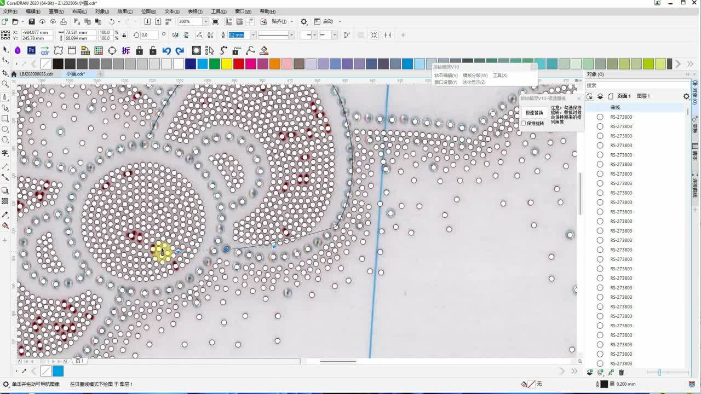Click the locked padlock icon
Image resolution: width=701 pixels, height=394 pixels.
pyautogui.click(x=139, y=50)
